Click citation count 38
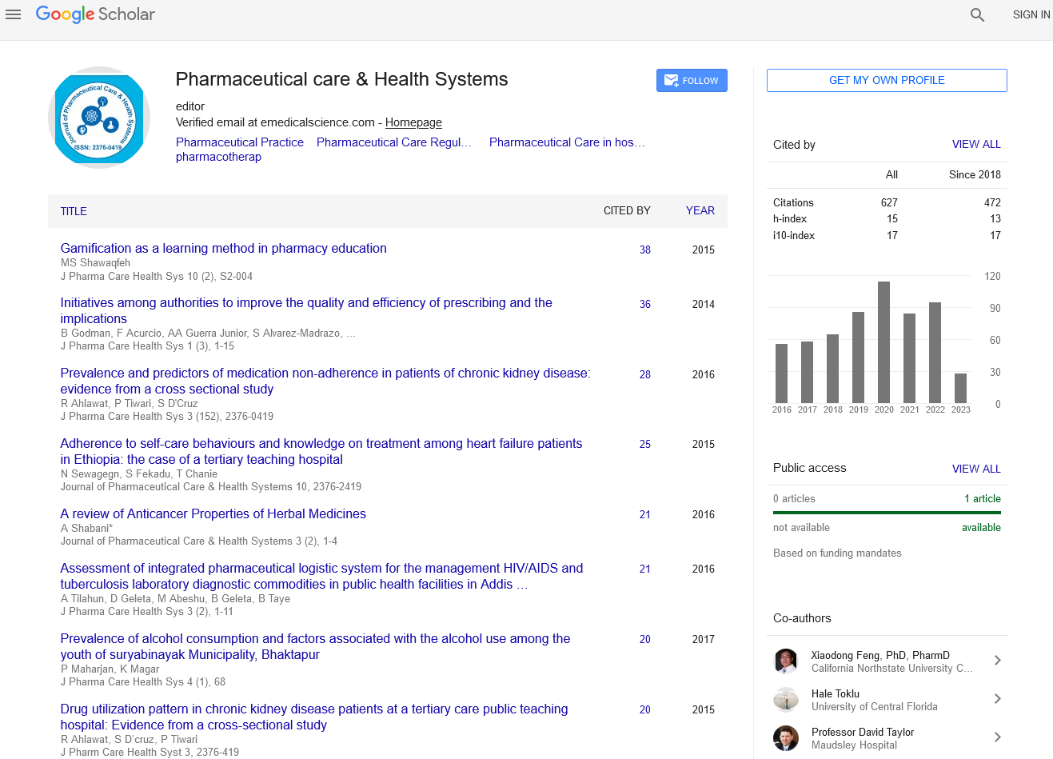The width and height of the screenshot is (1053, 759). click(x=645, y=250)
